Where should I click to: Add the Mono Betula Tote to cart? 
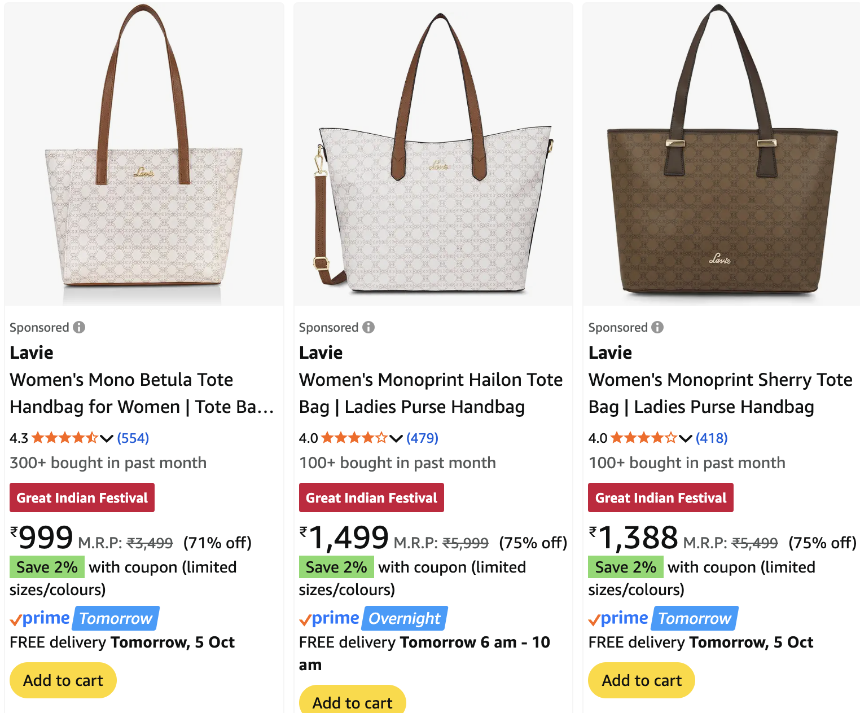point(63,680)
